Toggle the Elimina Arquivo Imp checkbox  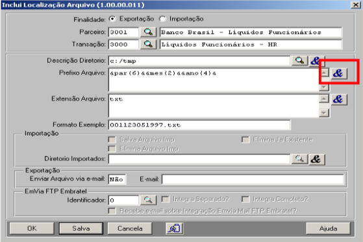coord(112,149)
